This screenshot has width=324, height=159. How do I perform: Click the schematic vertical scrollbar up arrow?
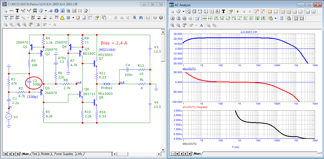tap(163, 31)
